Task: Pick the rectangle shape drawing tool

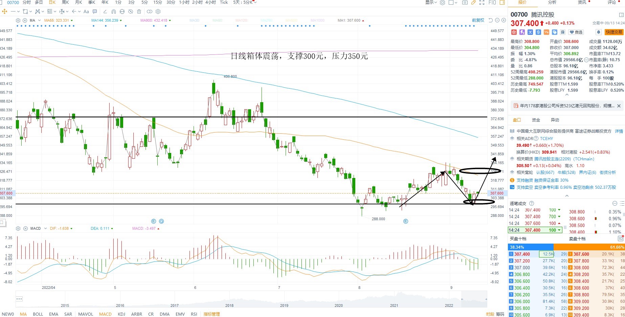Action: [x=25, y=11]
